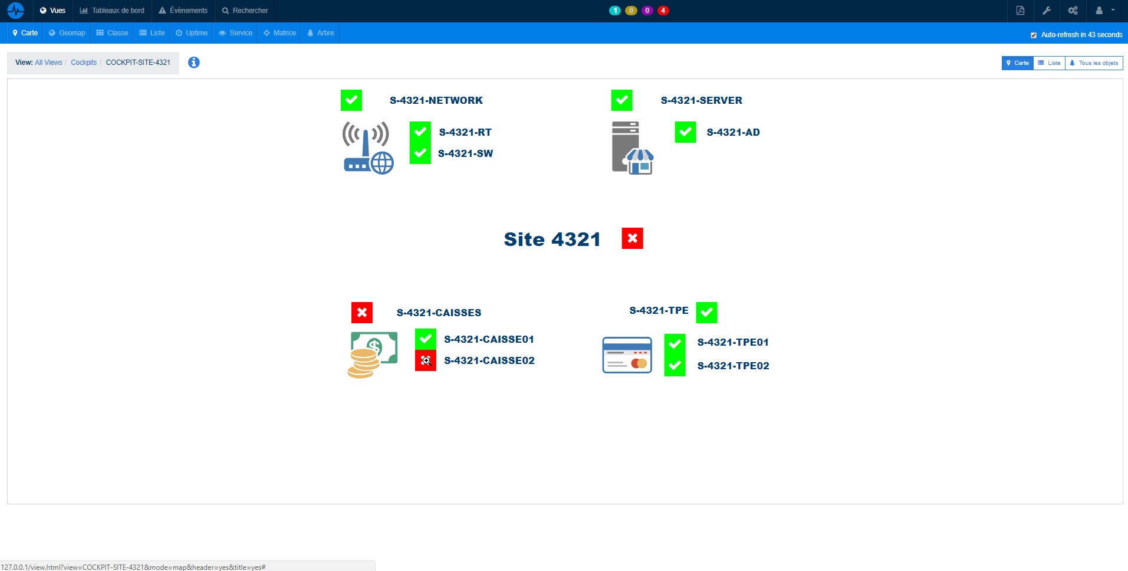Click the blue info icon beside breadcrumb
The image size is (1128, 571).
(x=193, y=63)
